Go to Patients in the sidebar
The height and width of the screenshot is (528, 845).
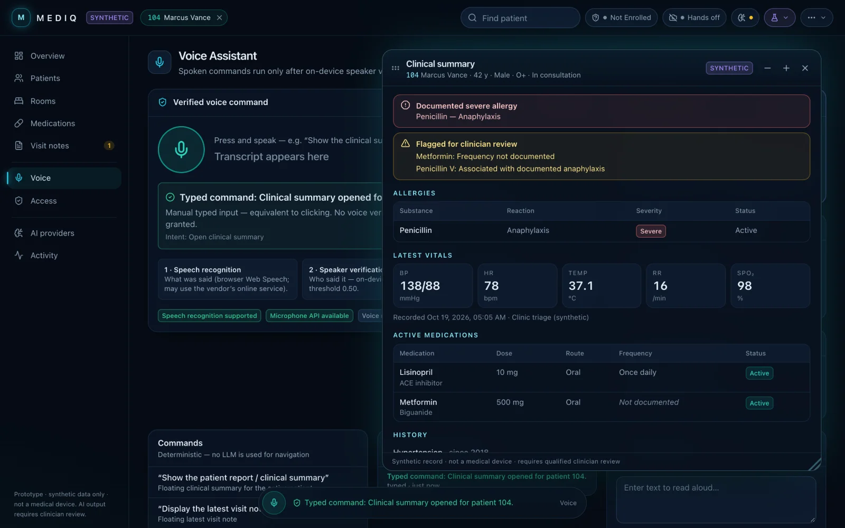point(64,78)
